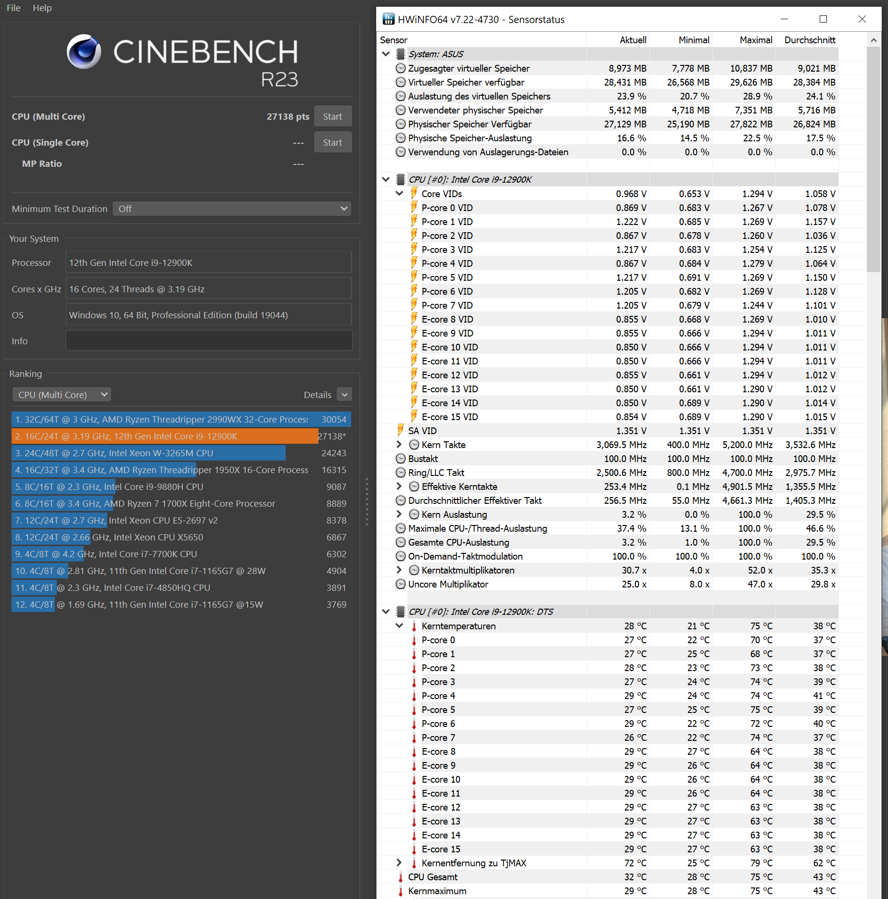
Task: Click the Maximal column header
Action: pyautogui.click(x=744, y=40)
